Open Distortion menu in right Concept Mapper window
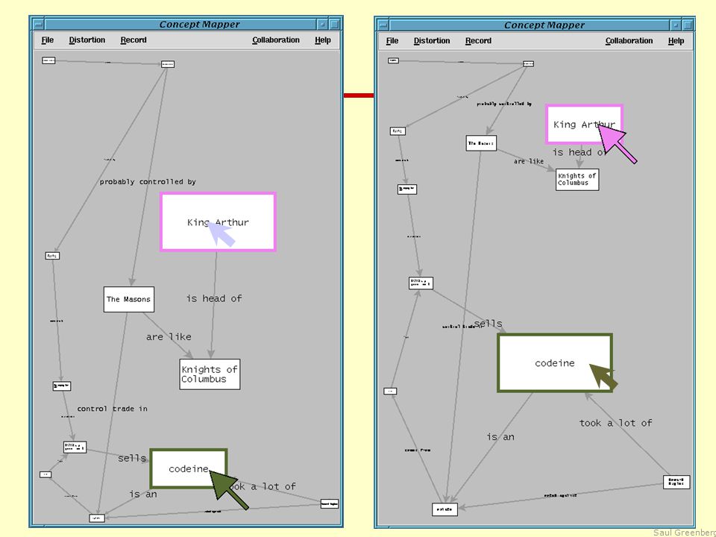 point(432,40)
